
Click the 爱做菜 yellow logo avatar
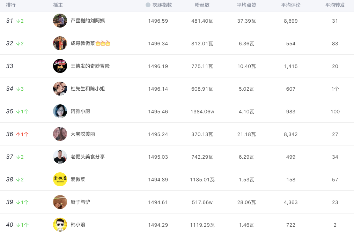click(x=60, y=179)
